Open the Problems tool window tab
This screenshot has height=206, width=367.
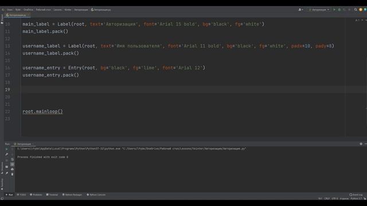pyautogui.click(x=36, y=195)
